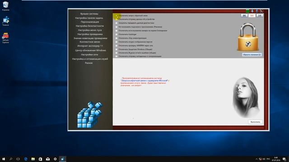Toggle 'Отключить запрос обратной связи' checkbox
289x162 pixels.
click(117, 16)
